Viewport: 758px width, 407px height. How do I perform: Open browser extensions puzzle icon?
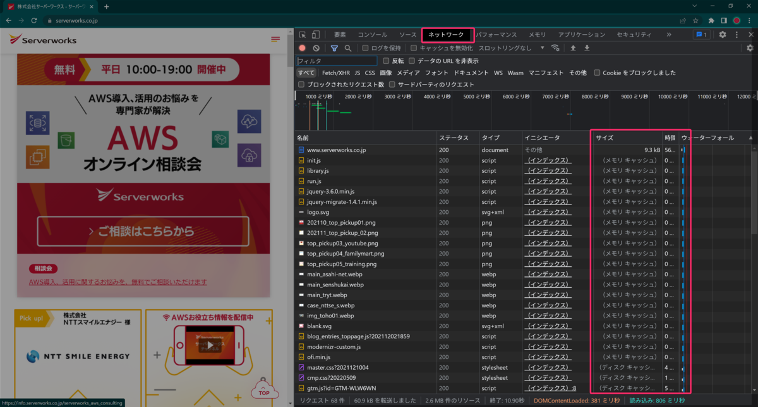[711, 20]
